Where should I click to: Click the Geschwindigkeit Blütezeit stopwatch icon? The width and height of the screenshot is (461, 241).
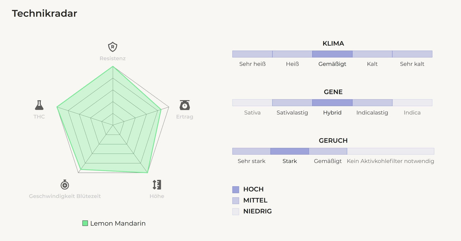coord(65,185)
